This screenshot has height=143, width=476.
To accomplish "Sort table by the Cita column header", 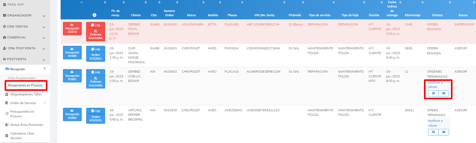I will [154, 15].
